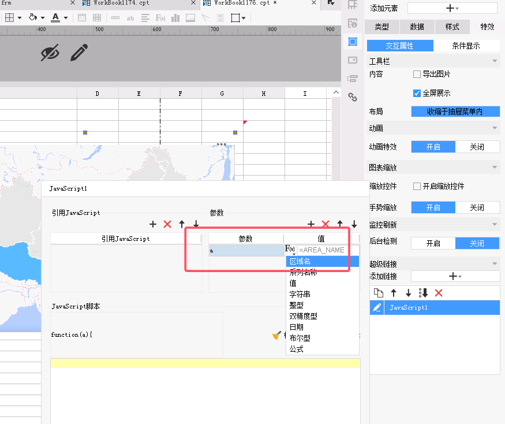Move the parameter up with arrow icon
Screen dimensions: 505x424
pos(340,224)
